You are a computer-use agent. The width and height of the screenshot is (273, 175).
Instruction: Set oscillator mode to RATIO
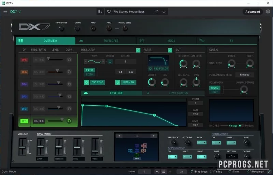pyautogui.click(x=89, y=70)
